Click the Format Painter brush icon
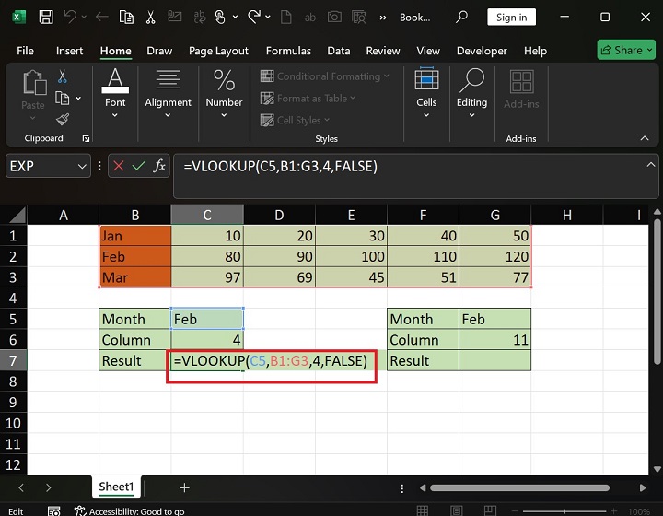 click(x=63, y=119)
